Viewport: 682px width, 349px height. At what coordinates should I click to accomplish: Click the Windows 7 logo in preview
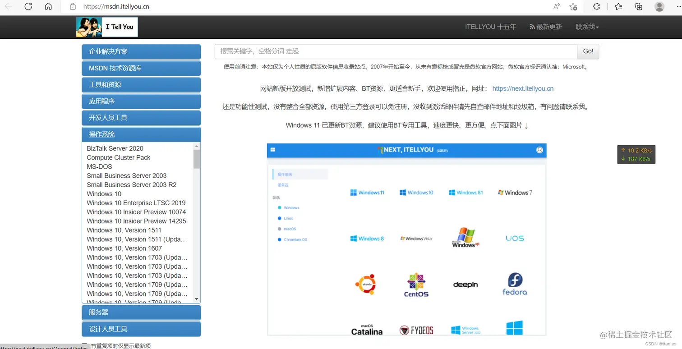[x=515, y=193]
